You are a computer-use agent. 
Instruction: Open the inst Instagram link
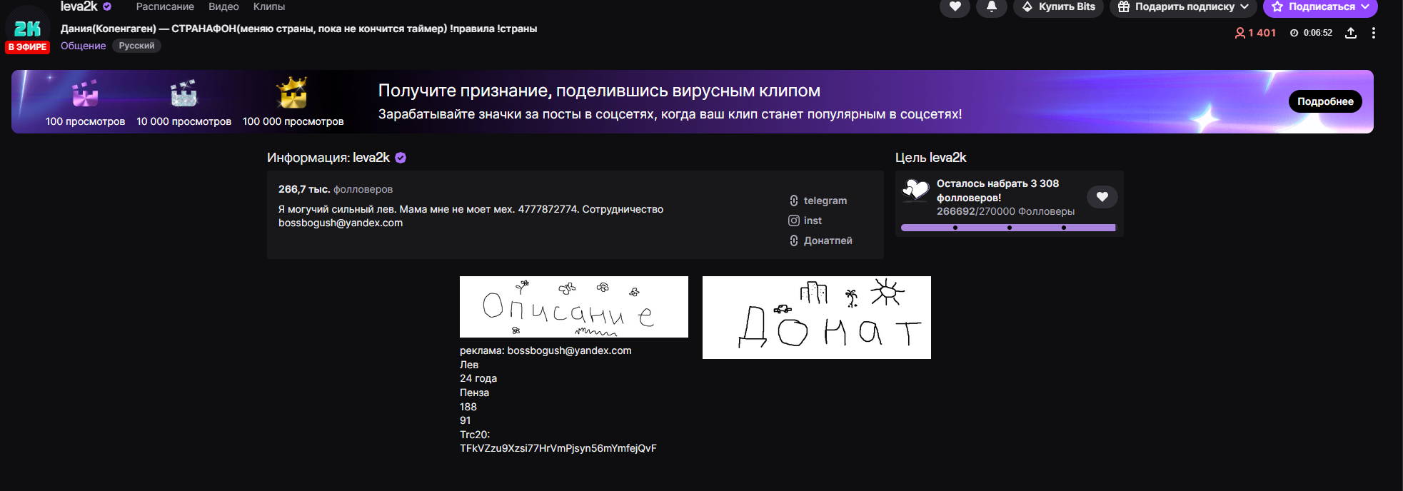pos(805,221)
